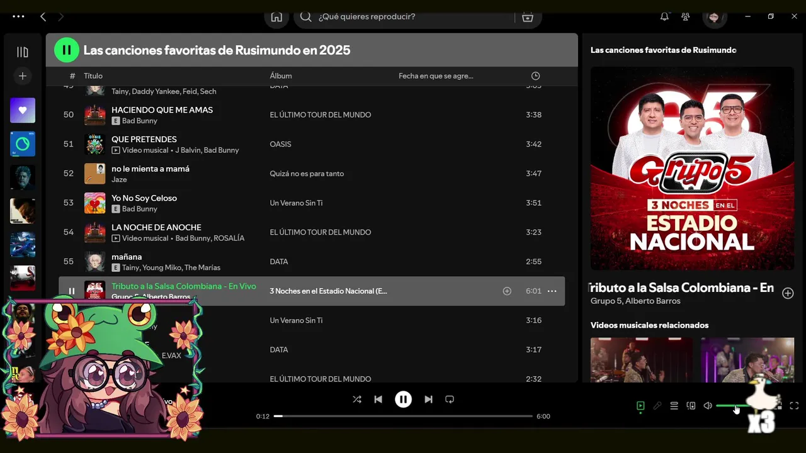Create a new playlist with plus icon
This screenshot has height=453, width=806.
23,76
